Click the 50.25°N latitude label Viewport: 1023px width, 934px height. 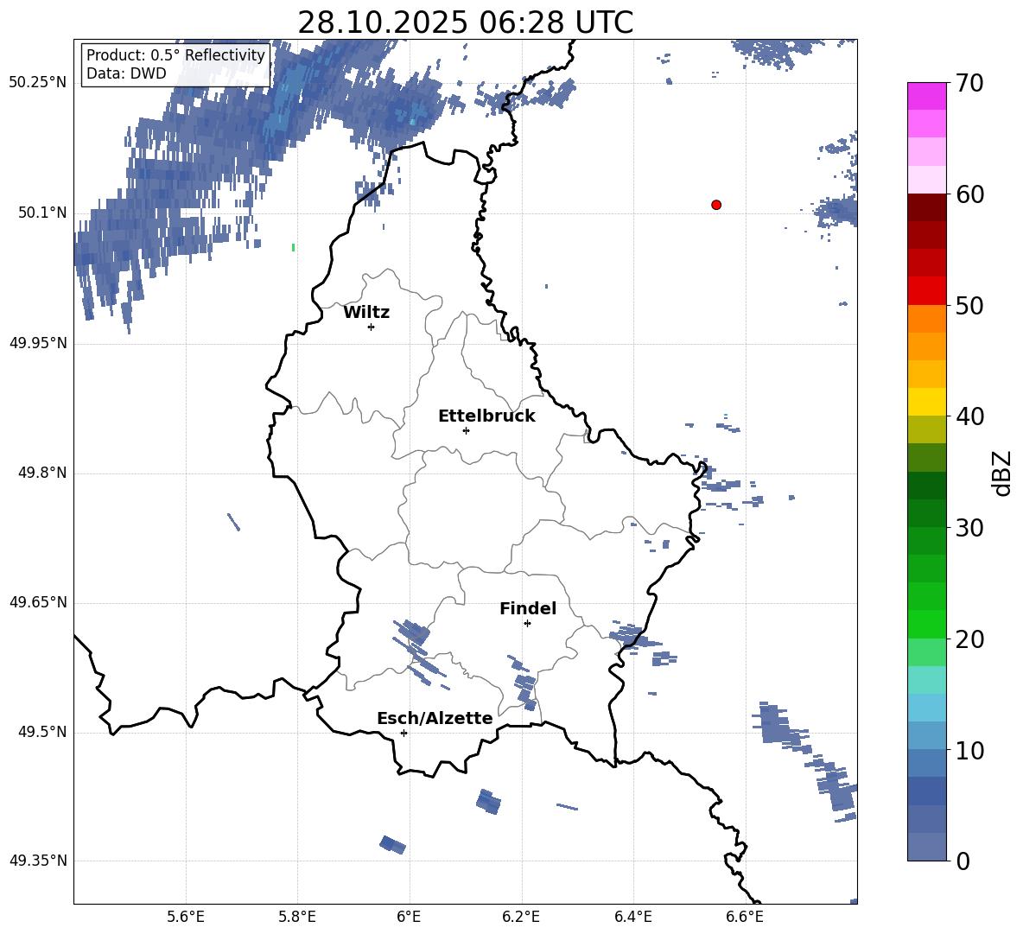coord(38,83)
